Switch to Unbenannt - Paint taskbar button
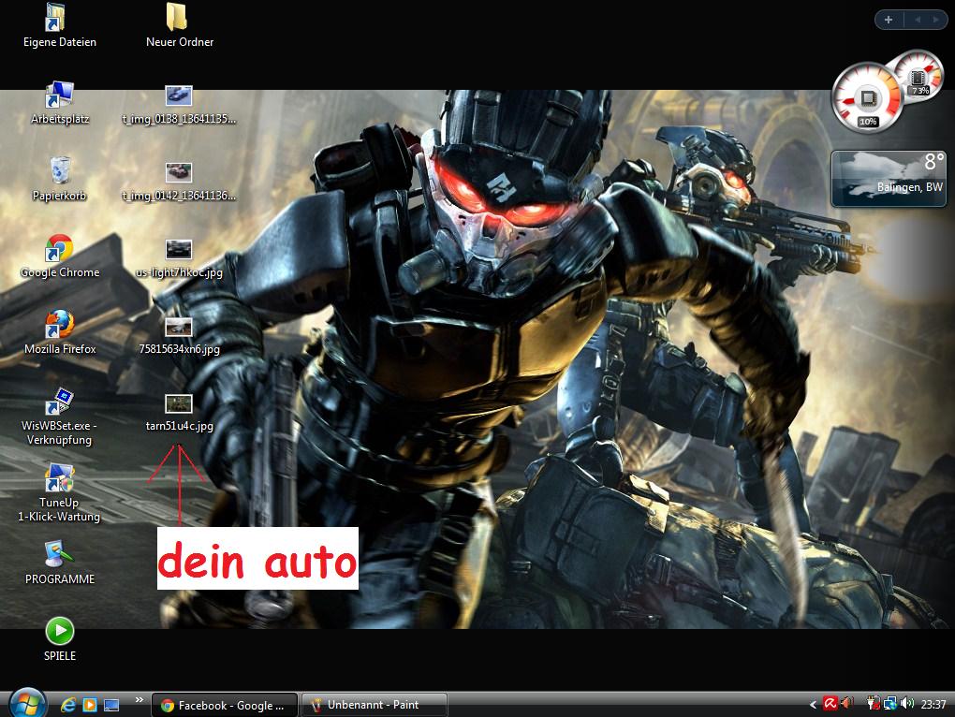The width and height of the screenshot is (955, 717). [374, 705]
